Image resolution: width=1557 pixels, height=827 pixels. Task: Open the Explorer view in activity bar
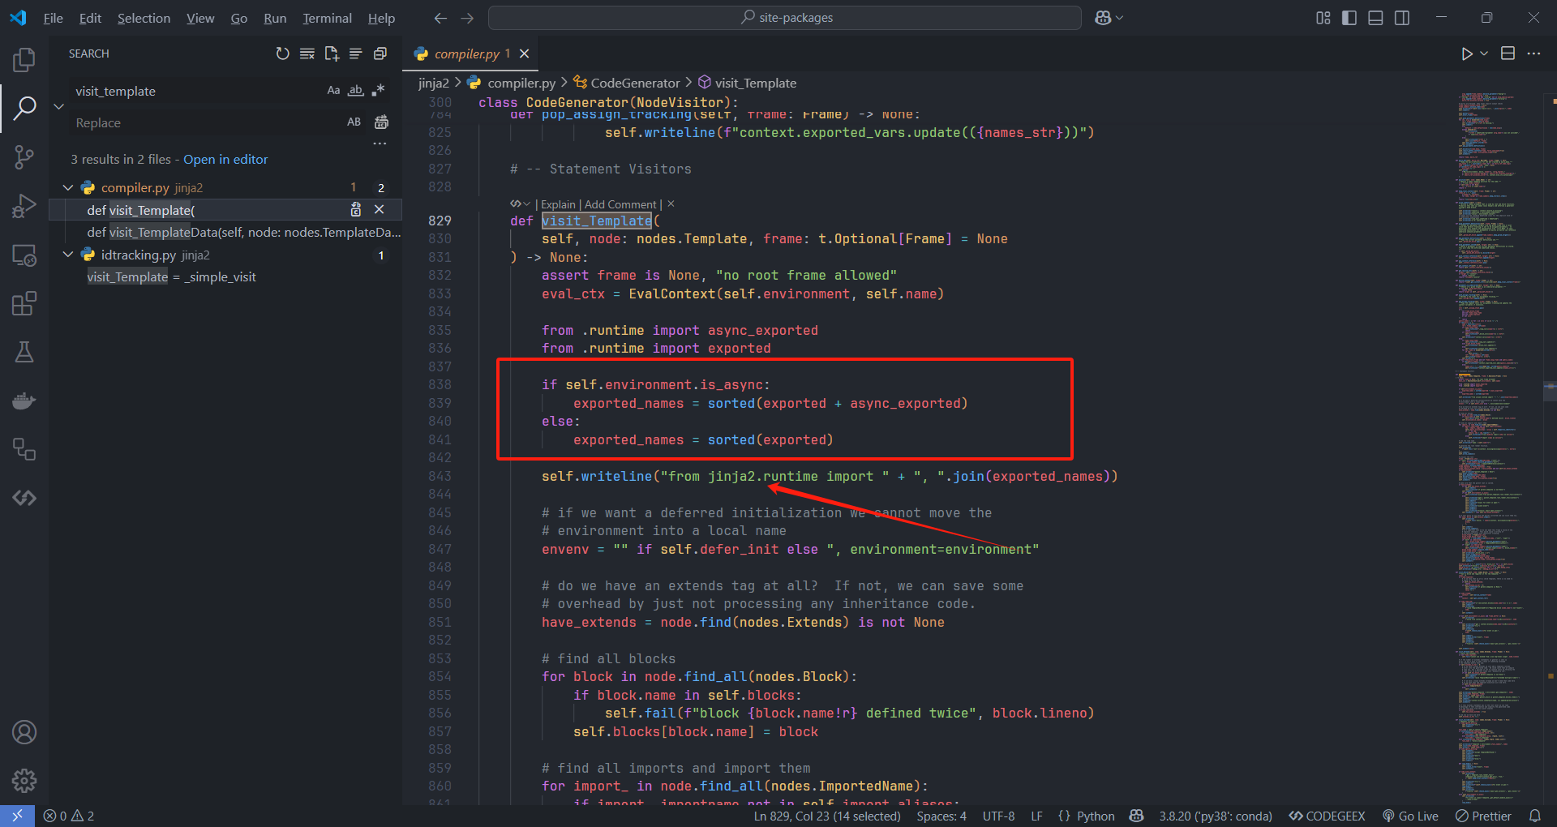[x=24, y=59]
